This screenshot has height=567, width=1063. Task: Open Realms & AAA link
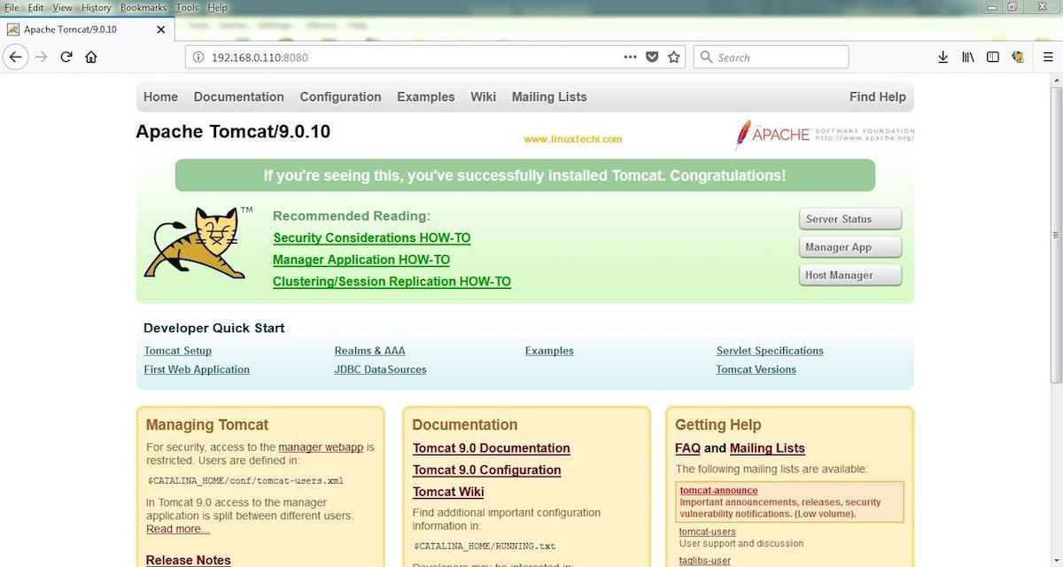369,351
